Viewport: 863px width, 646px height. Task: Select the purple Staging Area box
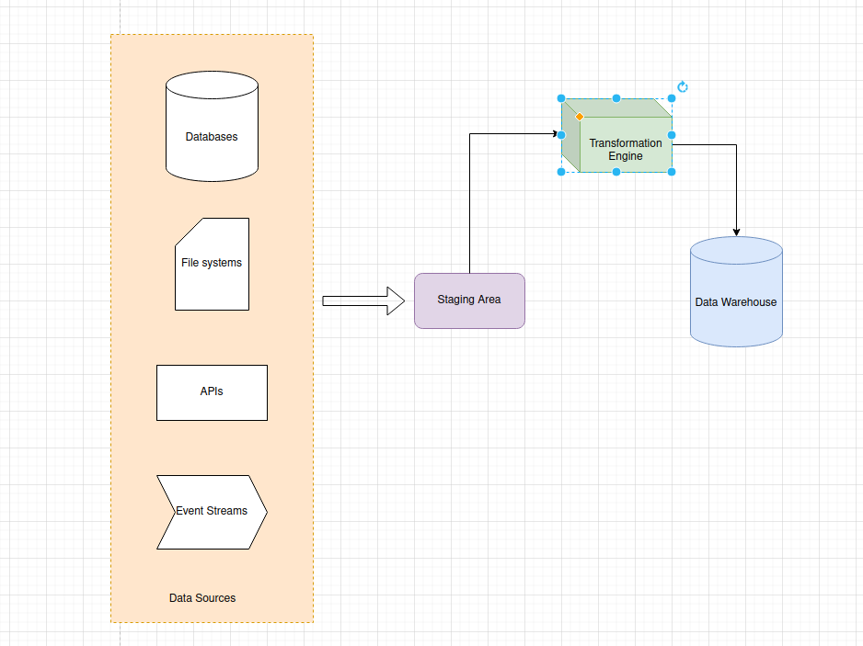click(x=469, y=300)
